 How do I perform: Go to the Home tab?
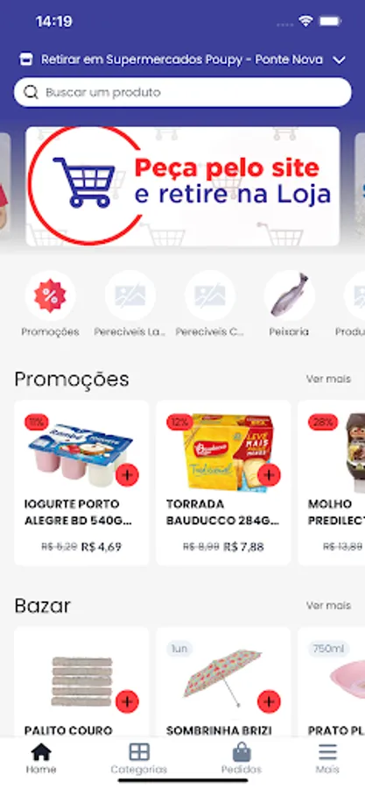pyautogui.click(x=41, y=759)
